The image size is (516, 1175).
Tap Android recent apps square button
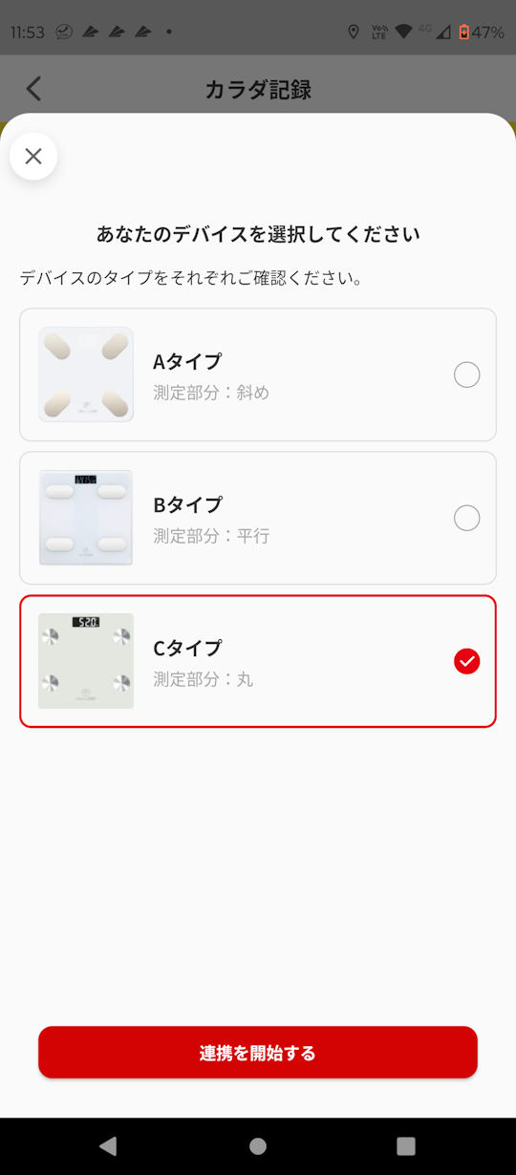(406, 1145)
